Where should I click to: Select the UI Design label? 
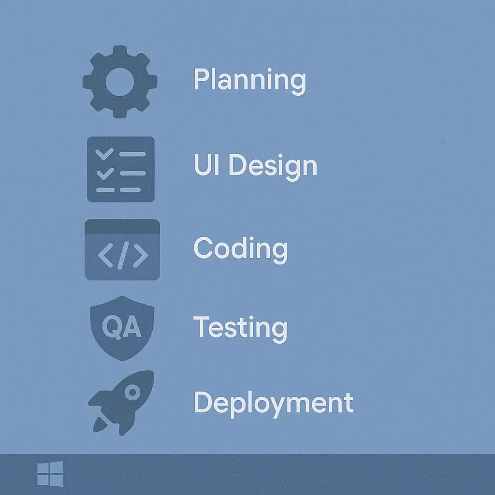coord(255,166)
